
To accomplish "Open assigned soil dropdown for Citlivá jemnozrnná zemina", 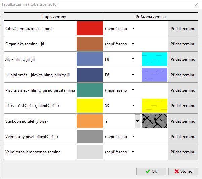I will click(133, 28).
